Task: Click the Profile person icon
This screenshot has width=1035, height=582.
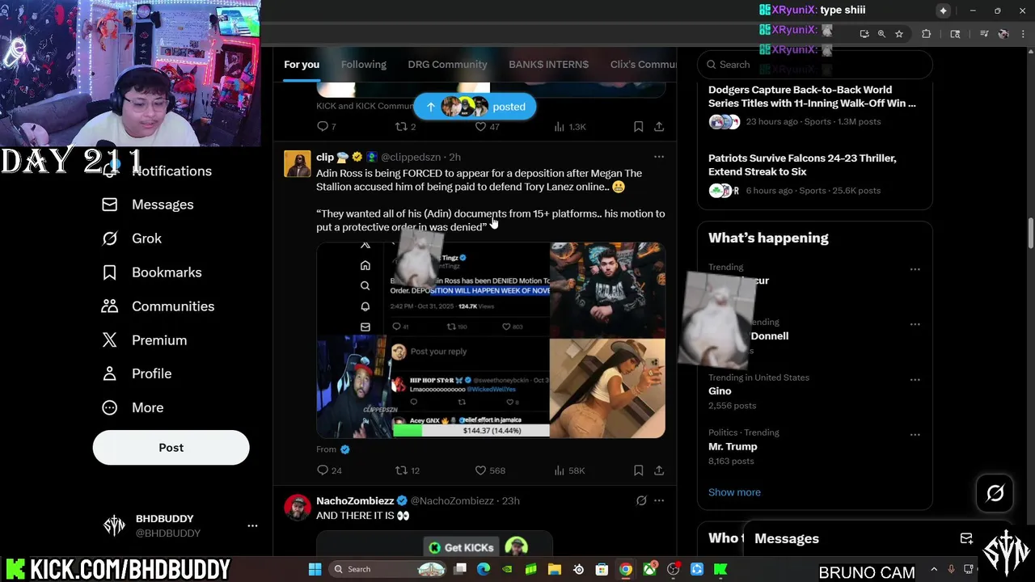Action: click(109, 373)
